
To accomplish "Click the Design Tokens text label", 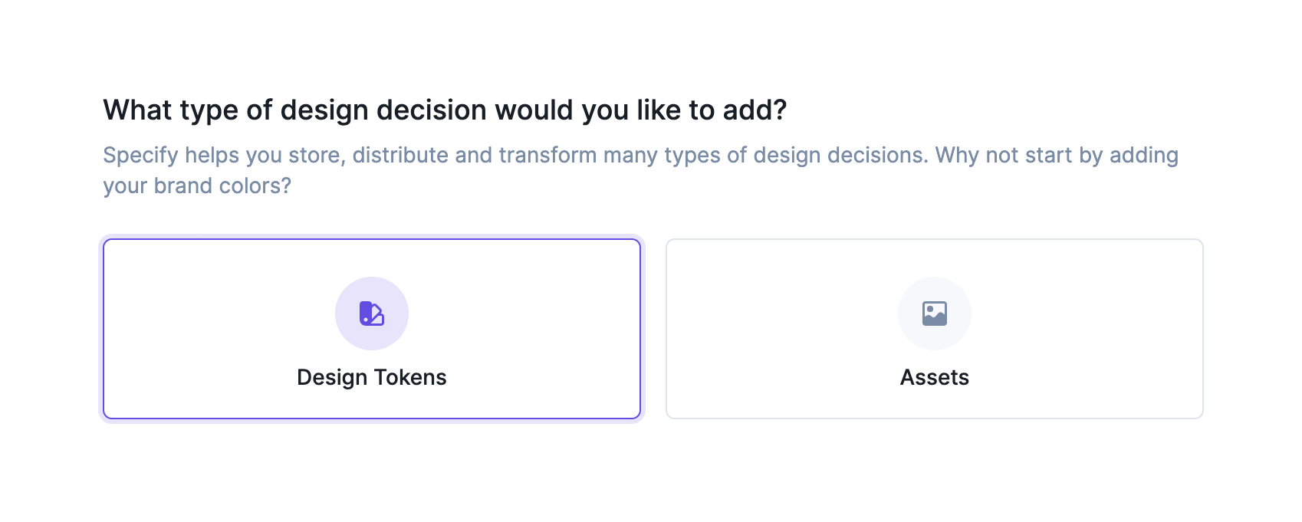I will 371,377.
